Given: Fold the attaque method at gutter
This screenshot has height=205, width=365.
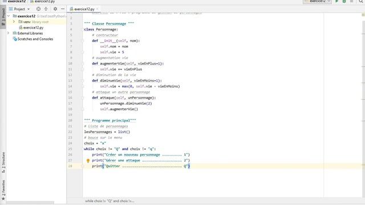Looking at the screenshot, I should [83, 97].
